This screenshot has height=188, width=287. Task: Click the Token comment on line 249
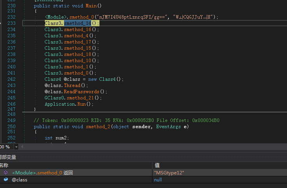(x=126, y=120)
